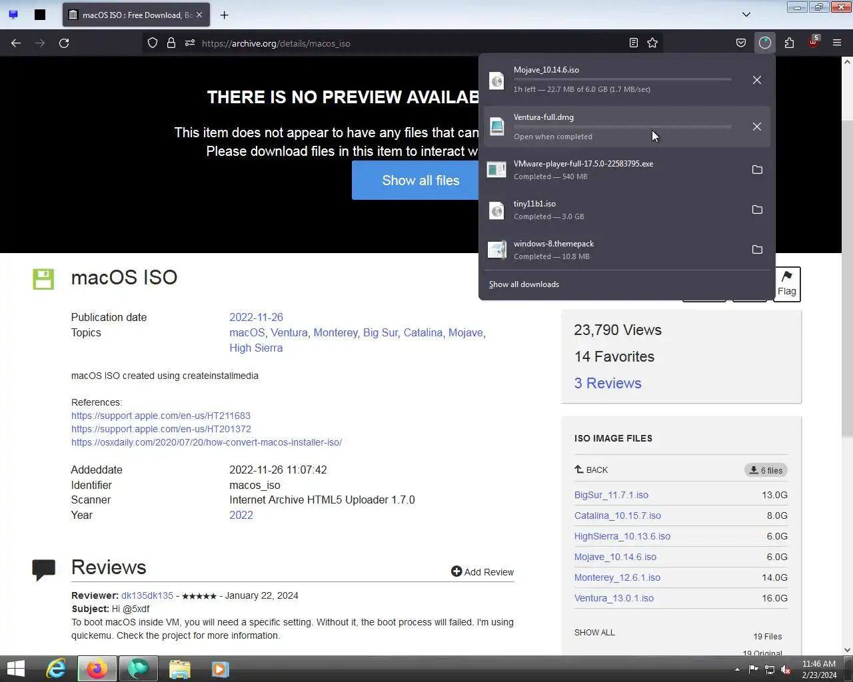Screen dimensions: 853x682
Task: Open media player taskbar icon
Action: coord(221,669)
